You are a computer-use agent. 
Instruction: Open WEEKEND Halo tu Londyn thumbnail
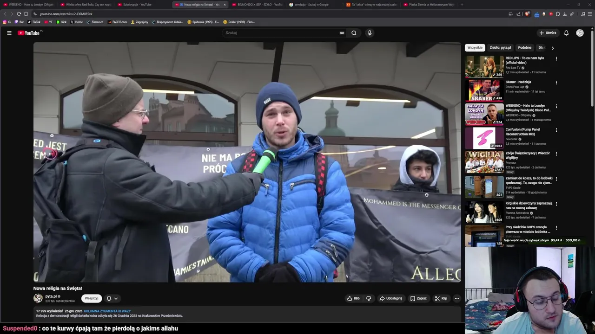pos(484,114)
